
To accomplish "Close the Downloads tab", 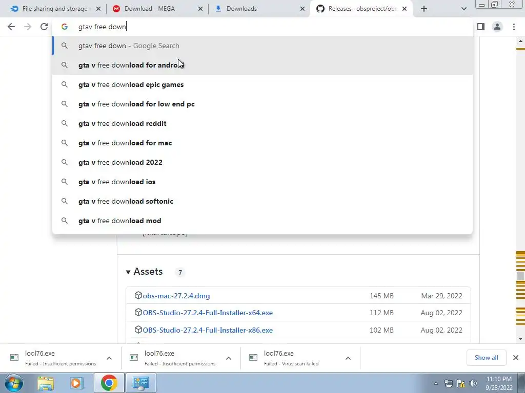I will (302, 9).
